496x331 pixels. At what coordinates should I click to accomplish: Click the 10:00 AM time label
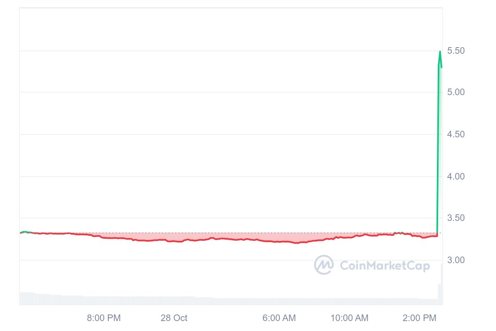[x=349, y=318]
